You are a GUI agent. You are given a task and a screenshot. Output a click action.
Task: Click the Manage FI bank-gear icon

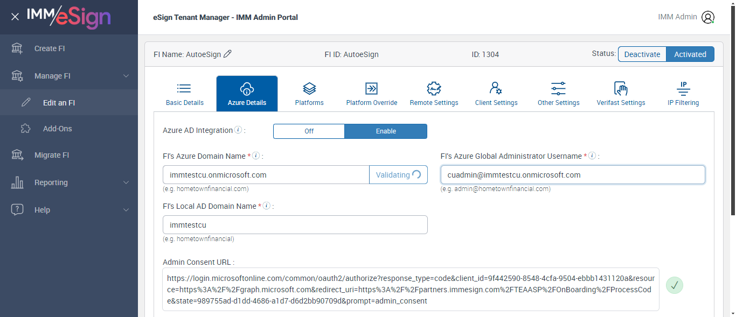(x=17, y=76)
